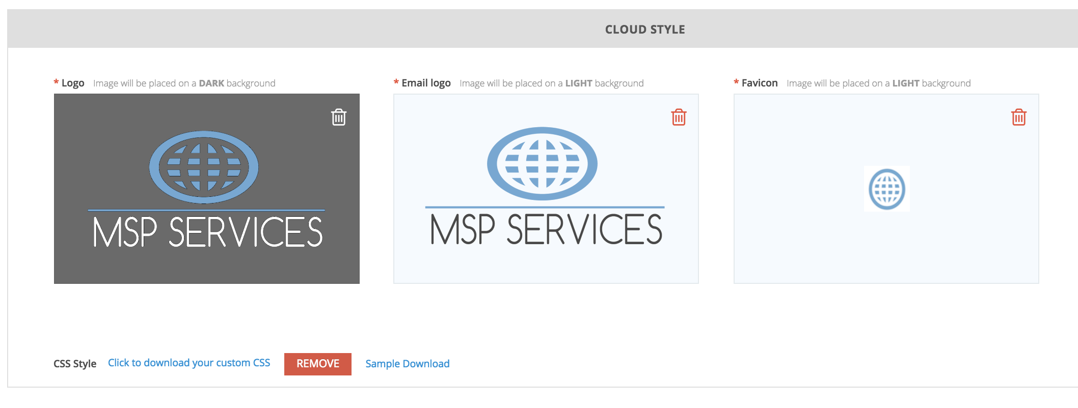
Task: Click the 'Favicon' field label
Action: pyautogui.click(x=760, y=83)
